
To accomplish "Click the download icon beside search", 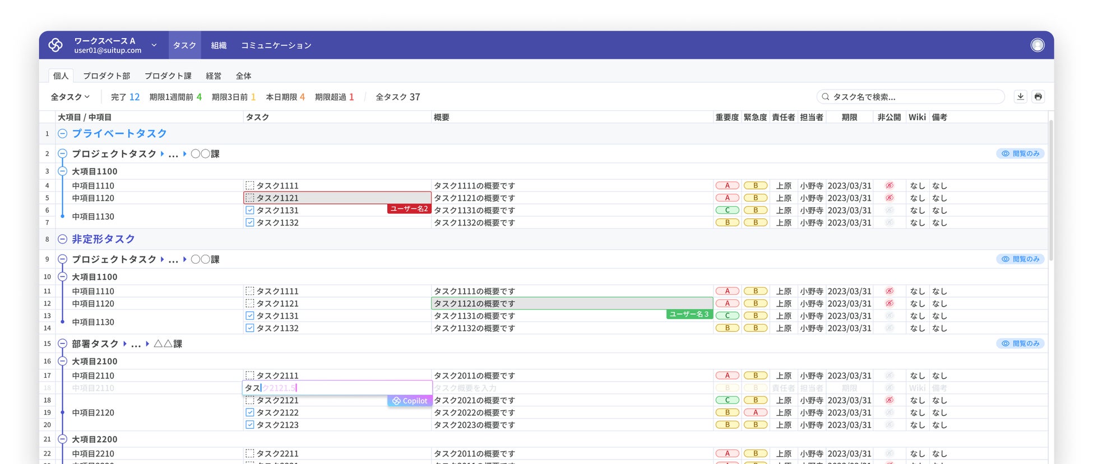I will (1020, 96).
